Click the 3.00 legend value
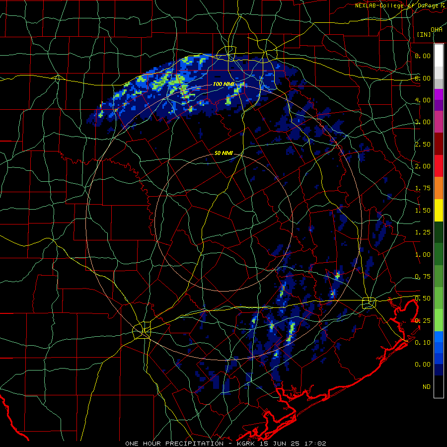This screenshot has height=447, width=447. [423, 122]
